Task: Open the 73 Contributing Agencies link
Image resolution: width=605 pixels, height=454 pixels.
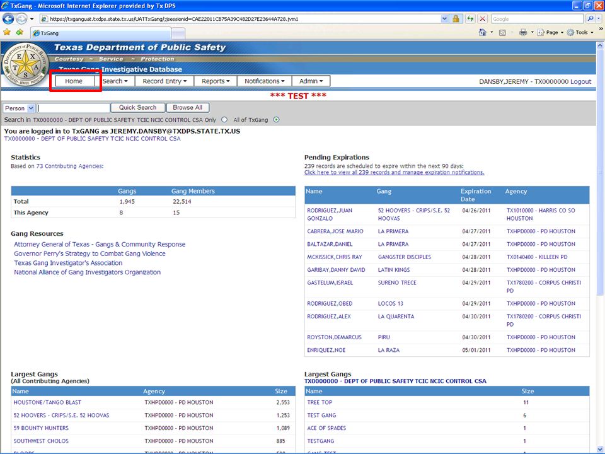Action: pyautogui.click(x=69, y=166)
